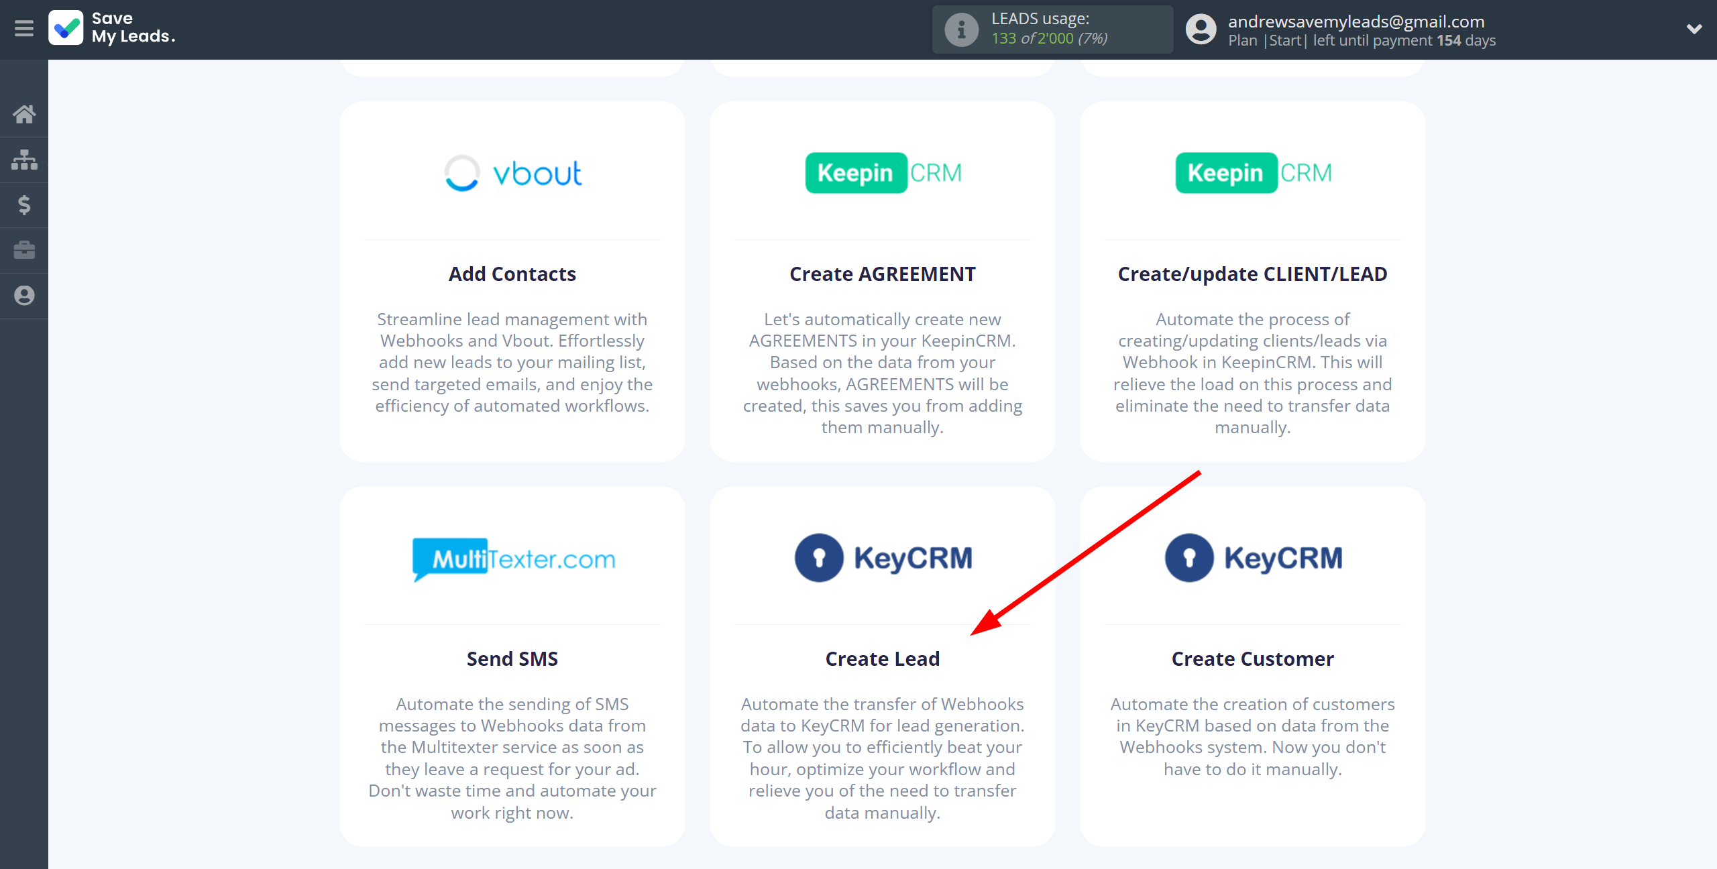Click the Create AGREEMENT title

click(882, 274)
